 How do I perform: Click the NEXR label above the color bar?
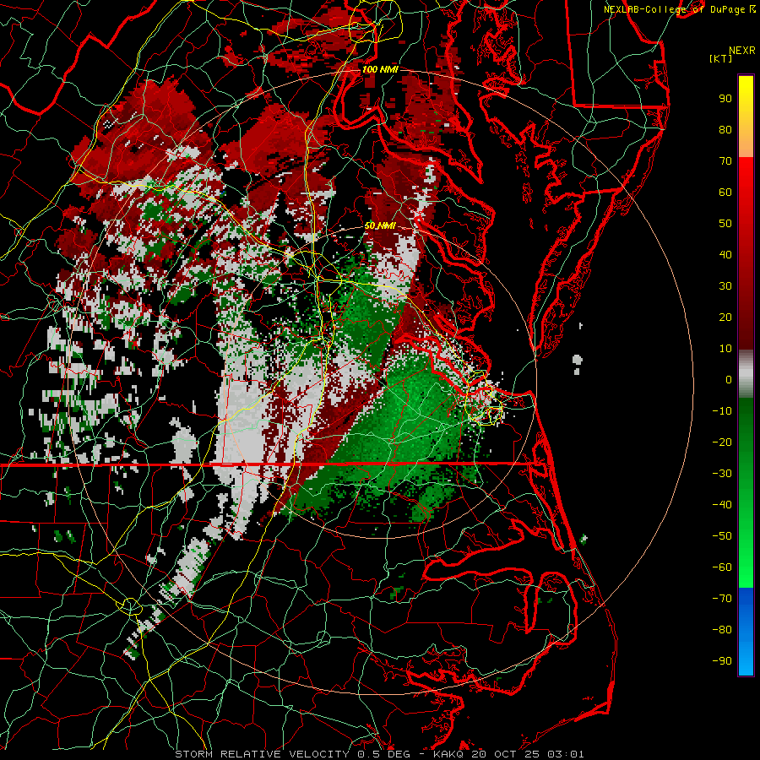[742, 51]
